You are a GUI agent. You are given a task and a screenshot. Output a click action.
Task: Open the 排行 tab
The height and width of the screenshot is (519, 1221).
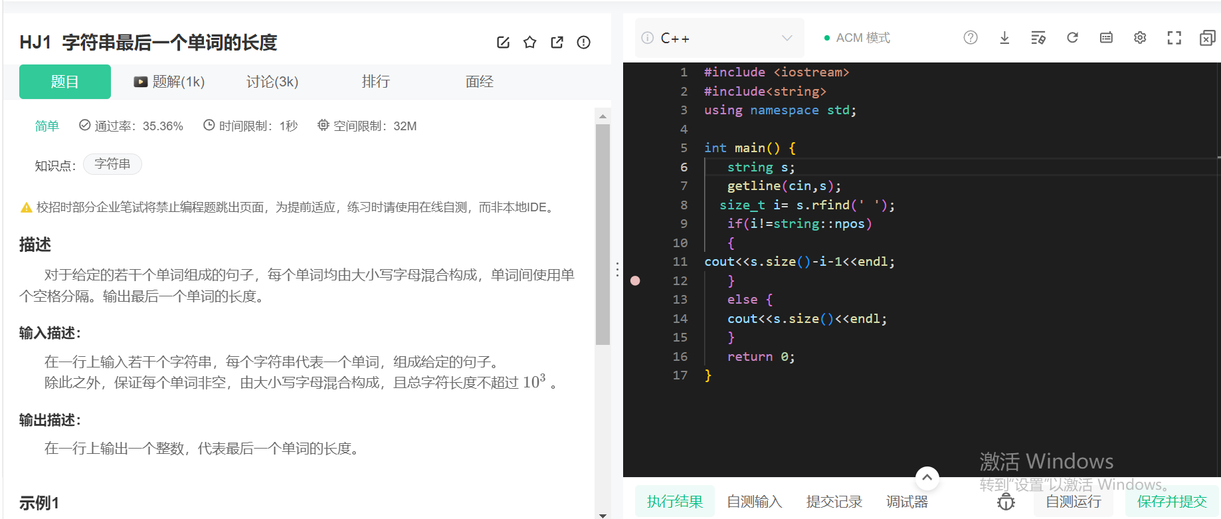pos(376,82)
